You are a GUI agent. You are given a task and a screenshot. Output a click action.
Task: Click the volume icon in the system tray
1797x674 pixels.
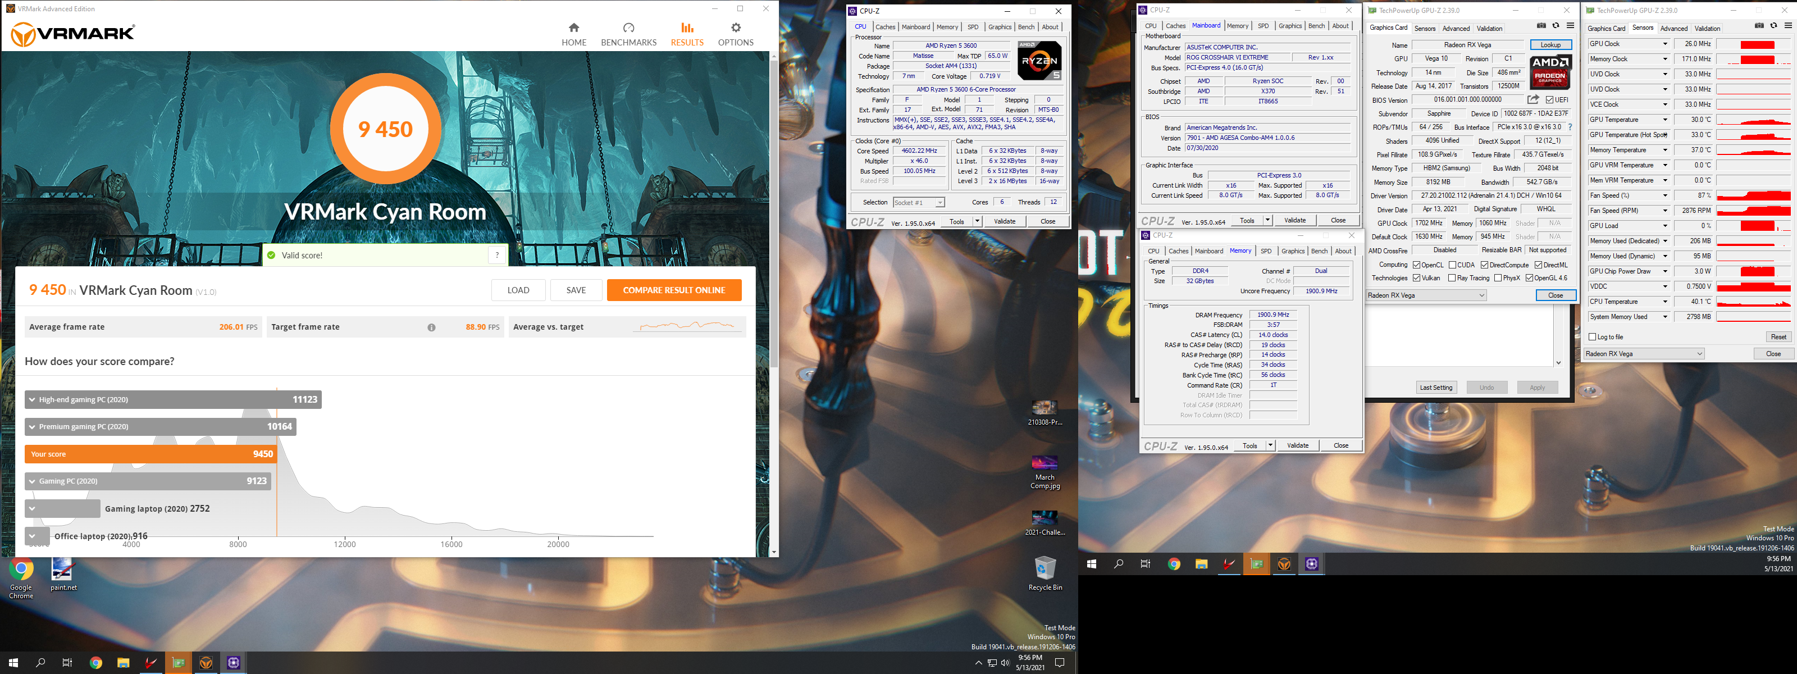[1005, 663]
